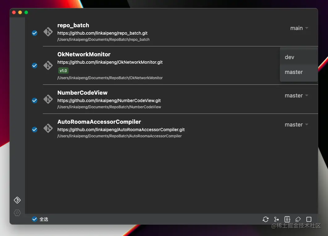Open the repositories view in sidebar
This screenshot has width=328, height=236.
(x=17, y=200)
